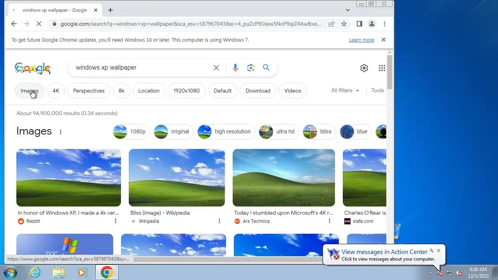The height and width of the screenshot is (280, 498).
Task: Open more options for Ars Technica result
Action: coord(330,221)
